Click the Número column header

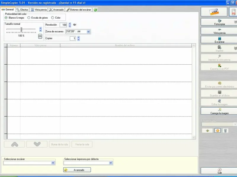coord(14,45)
